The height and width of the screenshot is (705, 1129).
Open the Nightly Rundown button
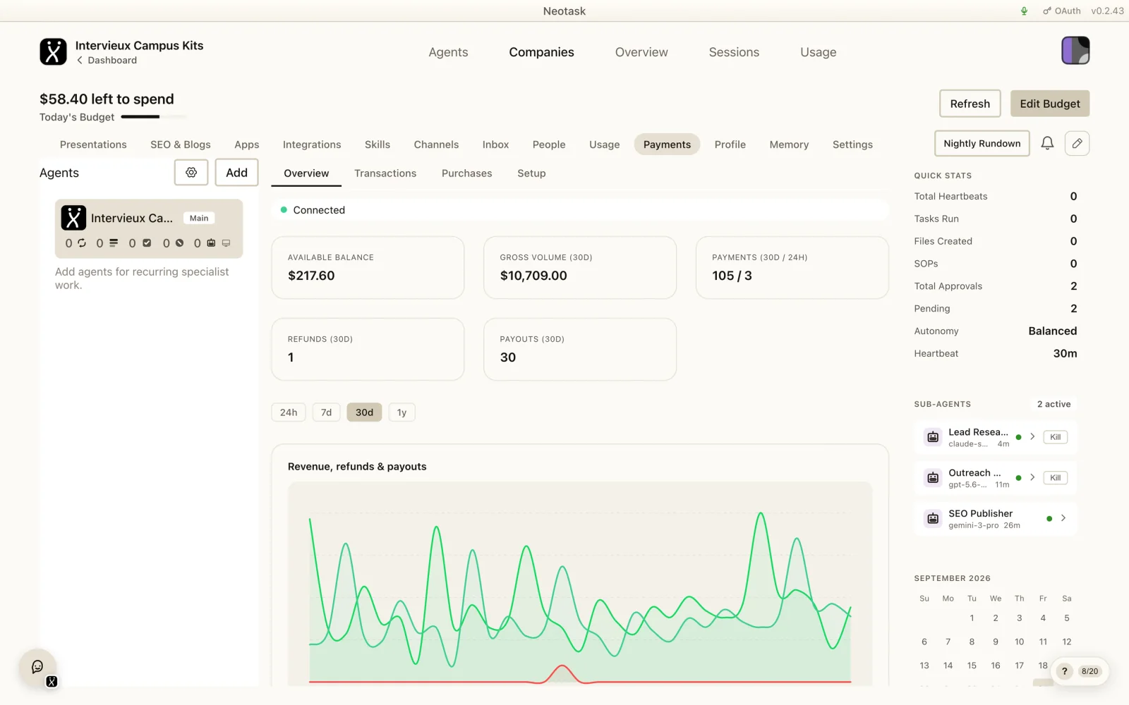[x=982, y=143]
